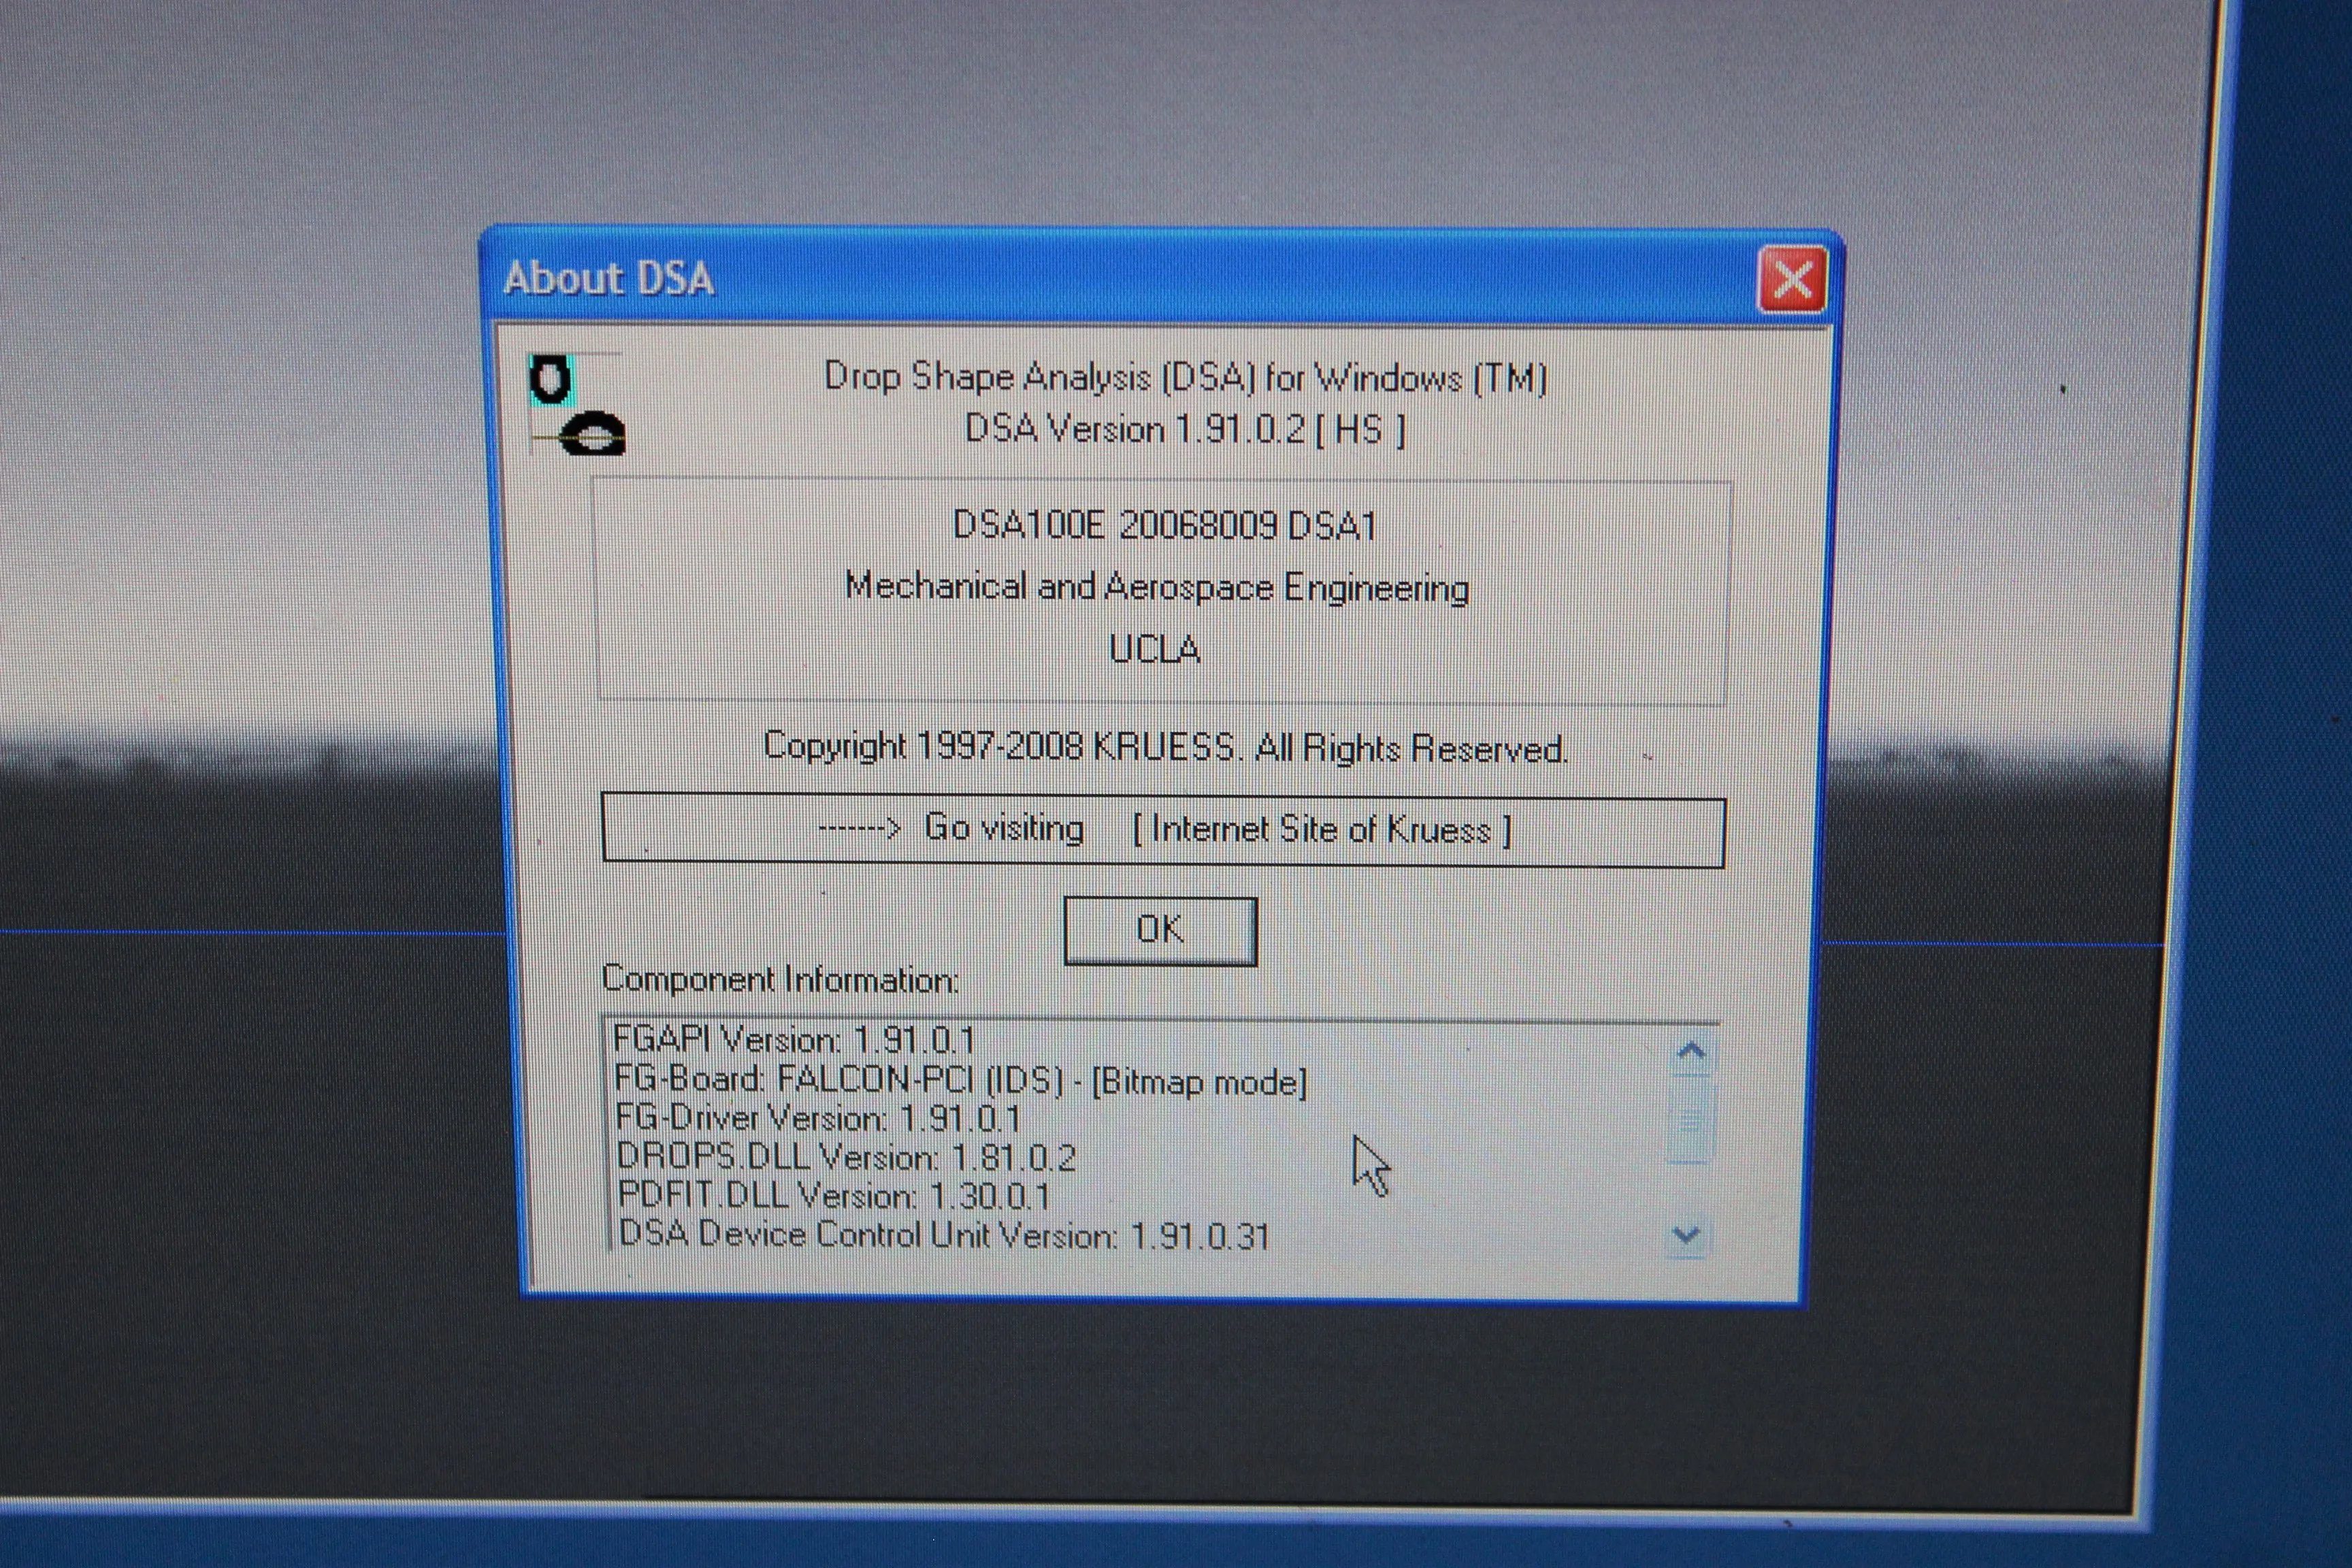This screenshot has width=2352, height=1568.
Task: Click the Mechanical and Aerospace Engineering text
Action: (1157, 588)
